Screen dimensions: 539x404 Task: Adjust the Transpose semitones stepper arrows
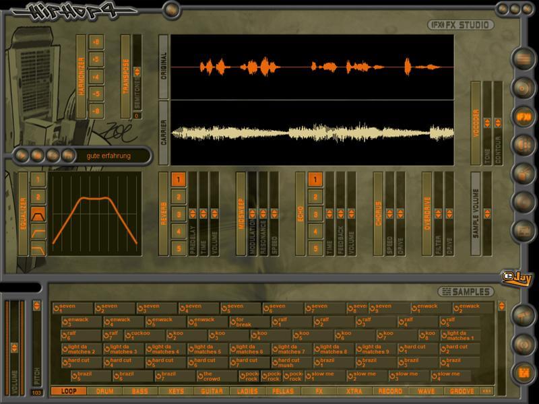point(137,71)
